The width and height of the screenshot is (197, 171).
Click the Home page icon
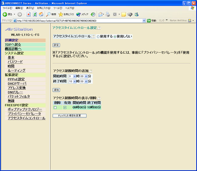coord(41,14)
